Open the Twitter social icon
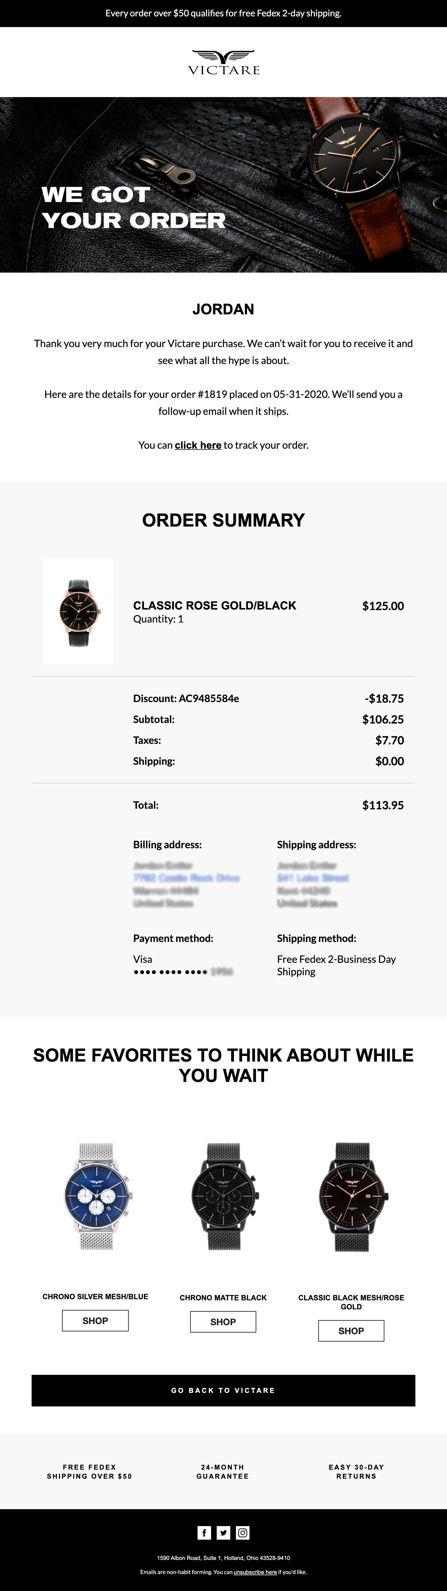447x1591 pixels. coord(224,1532)
